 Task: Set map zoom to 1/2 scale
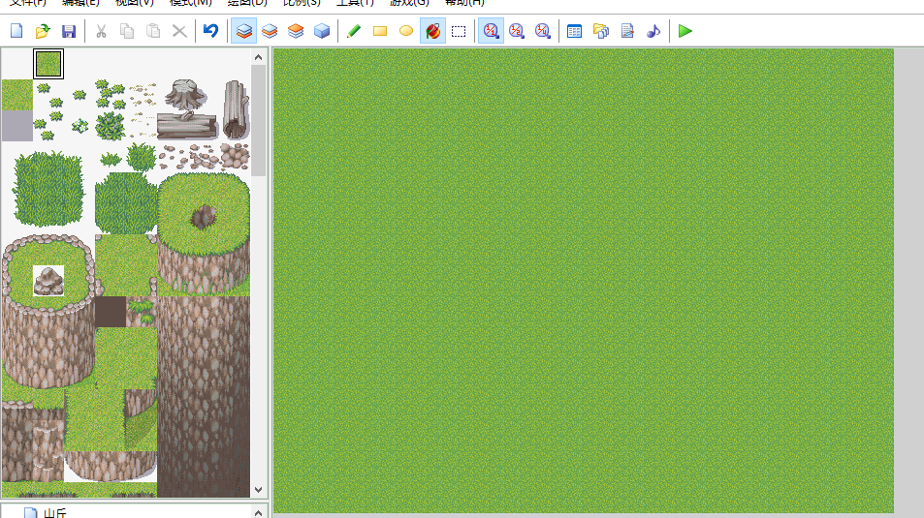click(x=517, y=31)
